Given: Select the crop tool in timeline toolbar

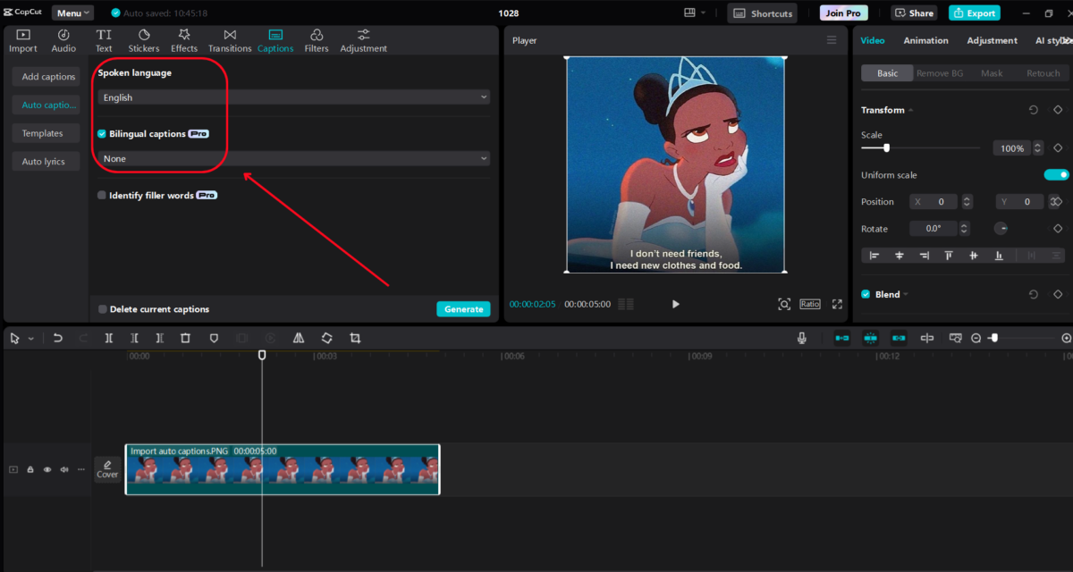Looking at the screenshot, I should coord(355,339).
